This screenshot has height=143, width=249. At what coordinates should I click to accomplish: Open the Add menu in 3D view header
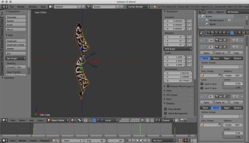(31, 120)
